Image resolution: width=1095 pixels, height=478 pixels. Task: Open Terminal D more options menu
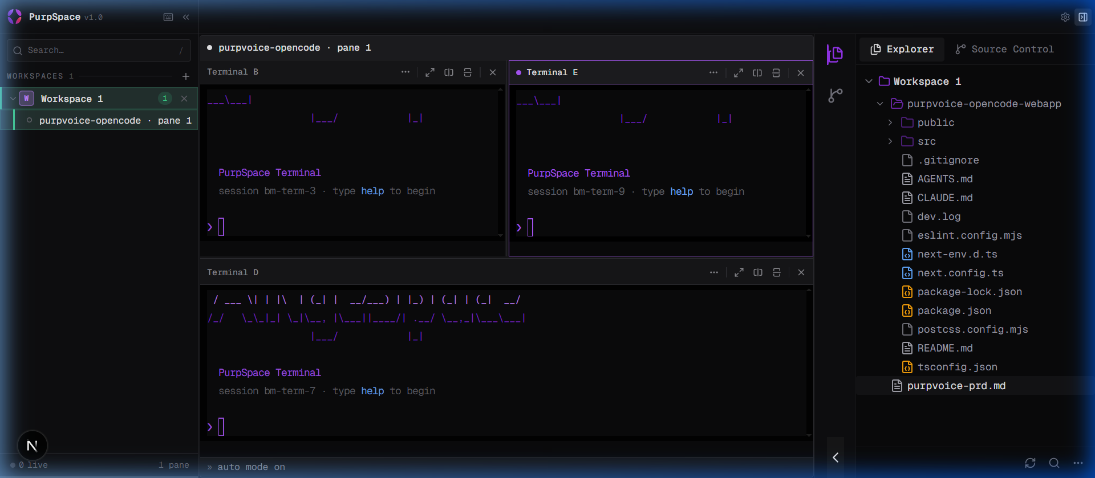click(x=714, y=272)
